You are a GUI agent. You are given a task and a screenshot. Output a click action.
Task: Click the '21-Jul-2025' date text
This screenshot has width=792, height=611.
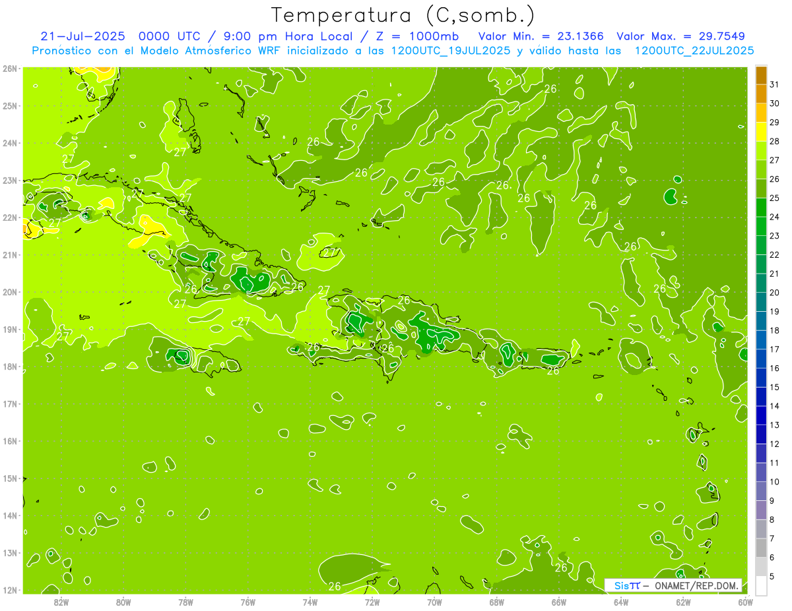[x=82, y=36]
